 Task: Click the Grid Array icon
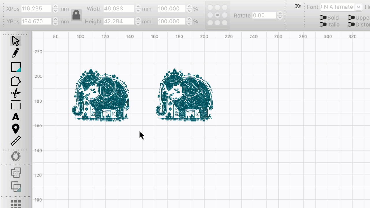[16, 203]
